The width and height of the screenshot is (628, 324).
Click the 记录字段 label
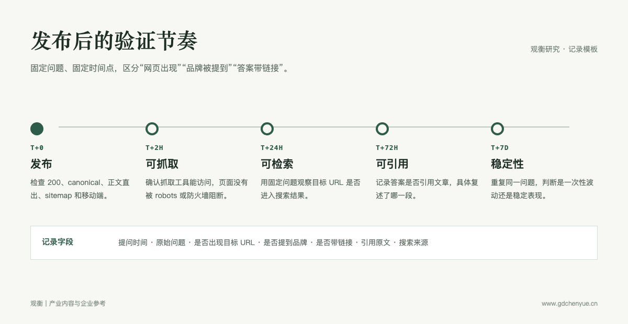pyautogui.click(x=58, y=242)
